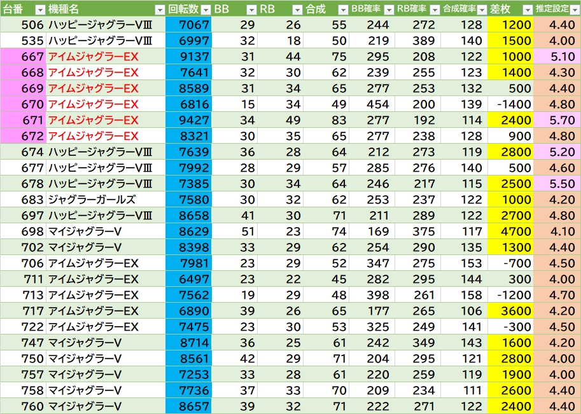Select the pink 台番 cell 671
This screenshot has width=581, height=414.
coord(23,120)
